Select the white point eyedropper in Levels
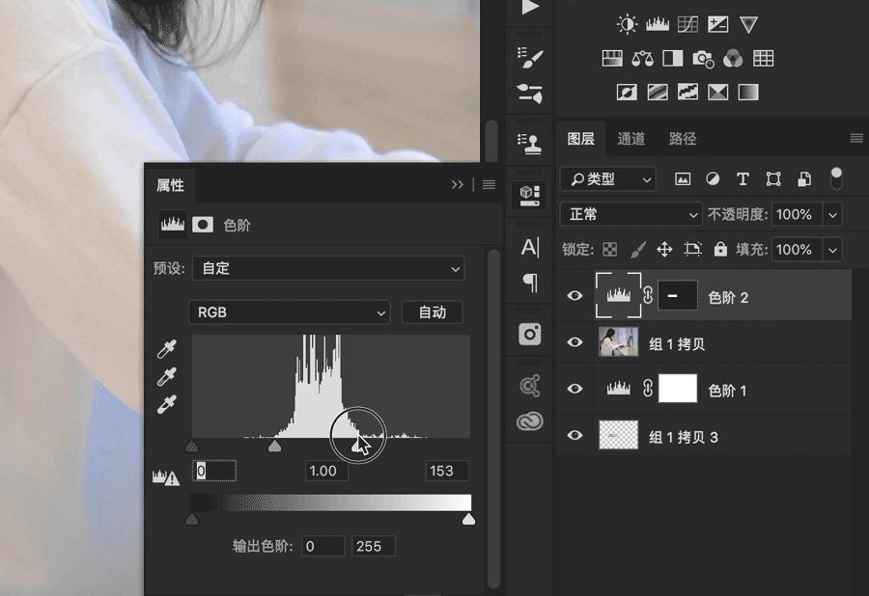The width and height of the screenshot is (869, 596). tap(167, 402)
